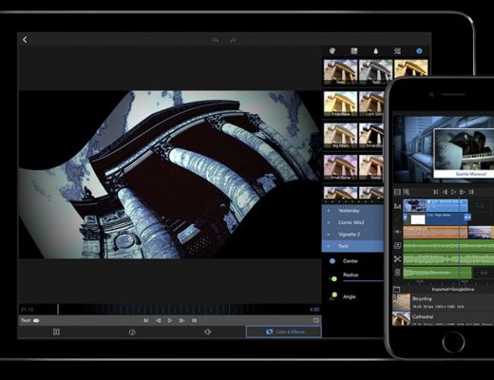Select the blue circle effects category icon
This screenshot has width=494, height=380.
click(x=419, y=51)
